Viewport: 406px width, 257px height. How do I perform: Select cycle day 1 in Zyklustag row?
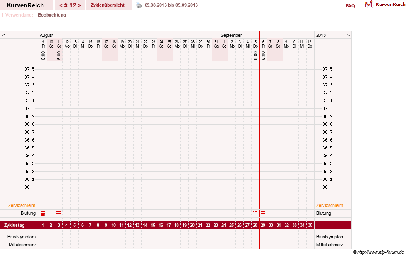click(43, 225)
